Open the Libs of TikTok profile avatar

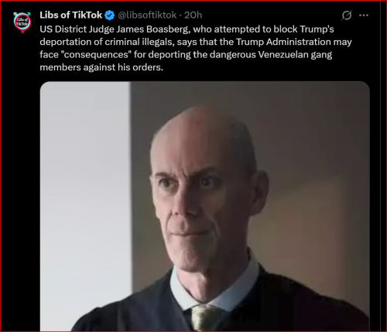click(x=22, y=22)
